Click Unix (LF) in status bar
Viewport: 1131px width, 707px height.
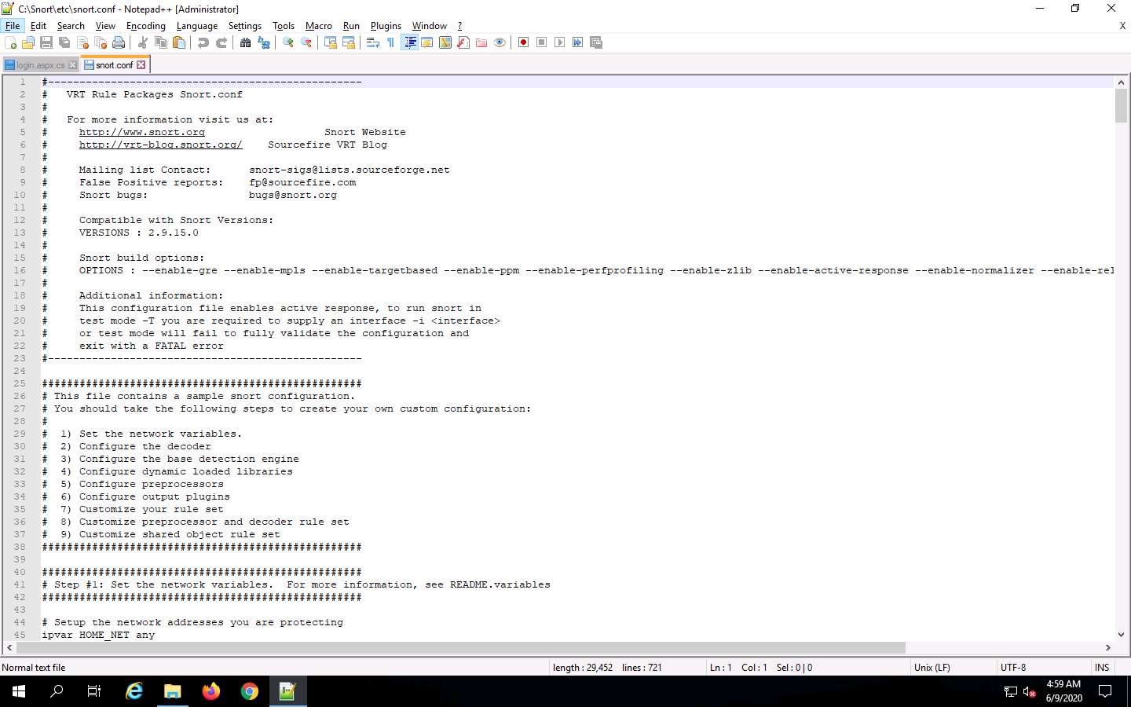click(932, 668)
